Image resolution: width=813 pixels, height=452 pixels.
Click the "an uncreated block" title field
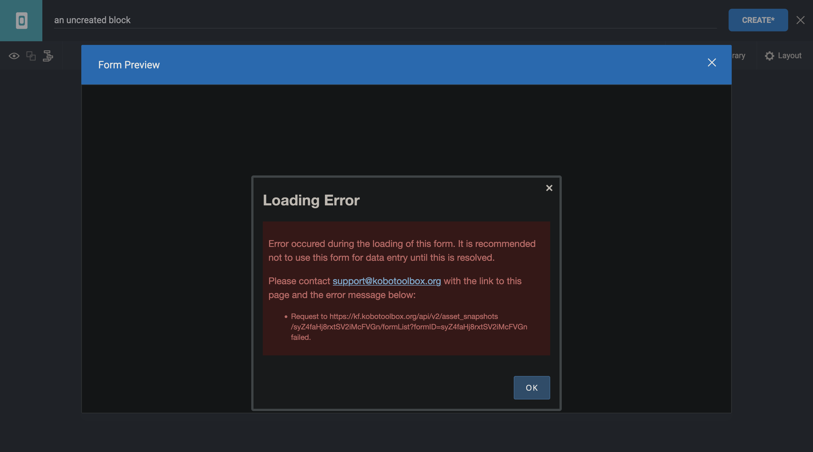92,20
